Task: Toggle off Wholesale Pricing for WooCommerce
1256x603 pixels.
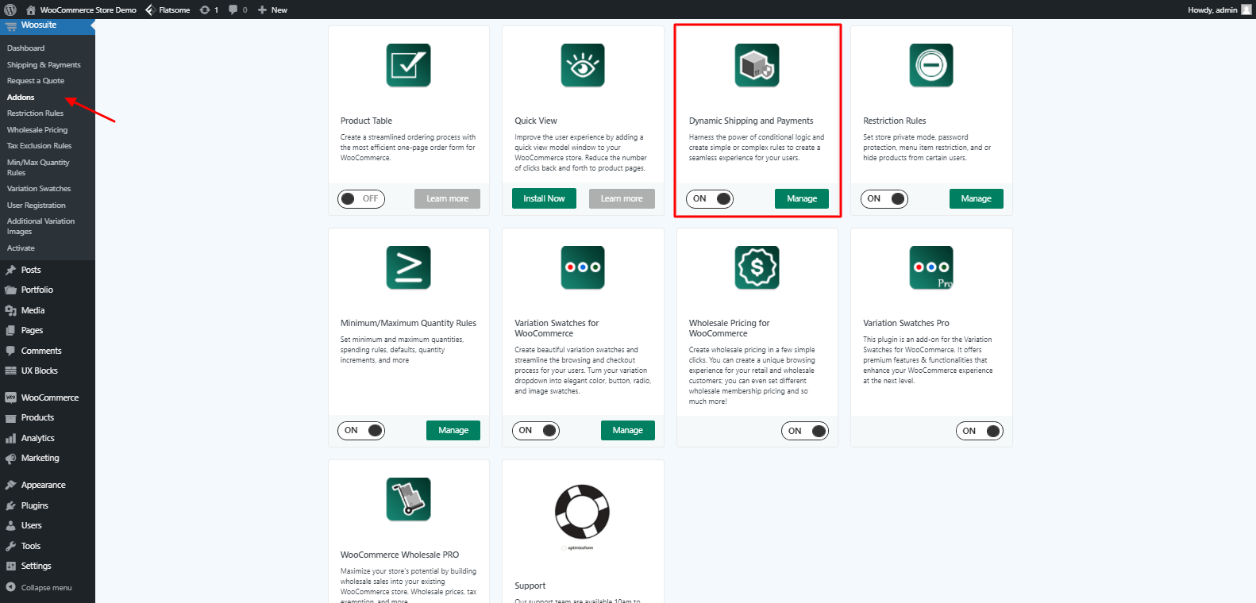Action: tap(805, 431)
